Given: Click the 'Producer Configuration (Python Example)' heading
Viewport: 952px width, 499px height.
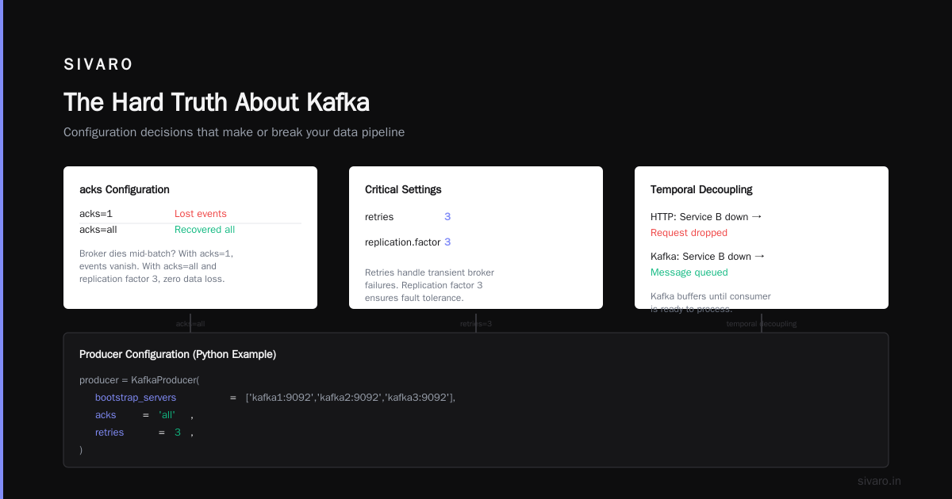Looking at the screenshot, I should 178,354.
